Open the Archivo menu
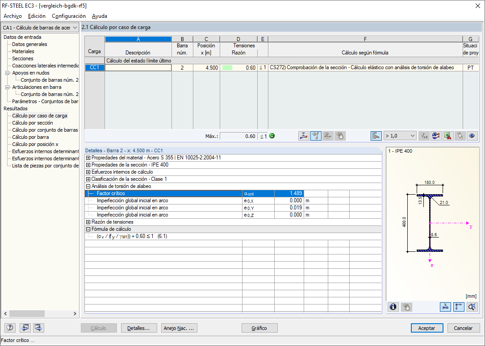 tap(13, 16)
